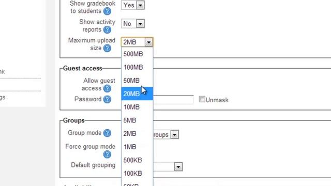
Task: Open help icon next to Group mode
Action: (107, 133)
